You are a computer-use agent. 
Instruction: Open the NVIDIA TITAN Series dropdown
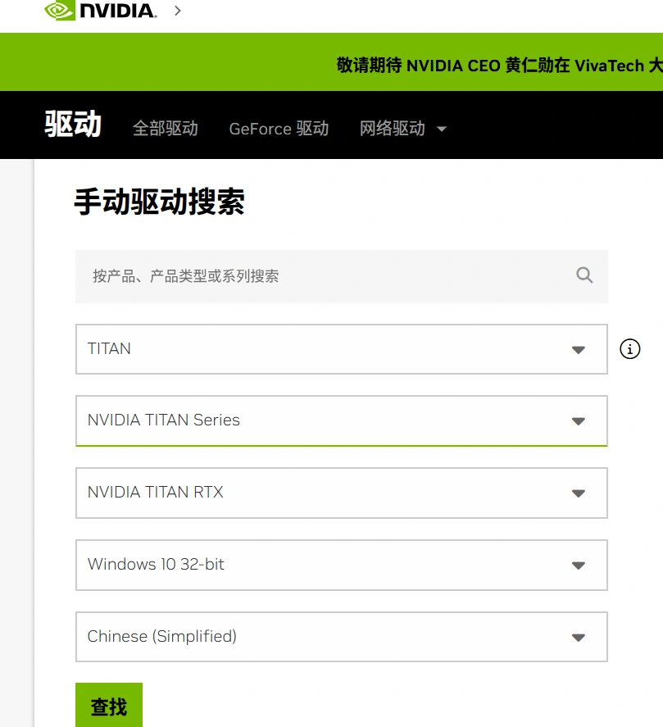(341, 420)
